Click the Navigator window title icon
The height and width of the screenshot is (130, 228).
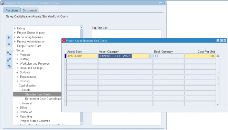[x=2, y=3]
